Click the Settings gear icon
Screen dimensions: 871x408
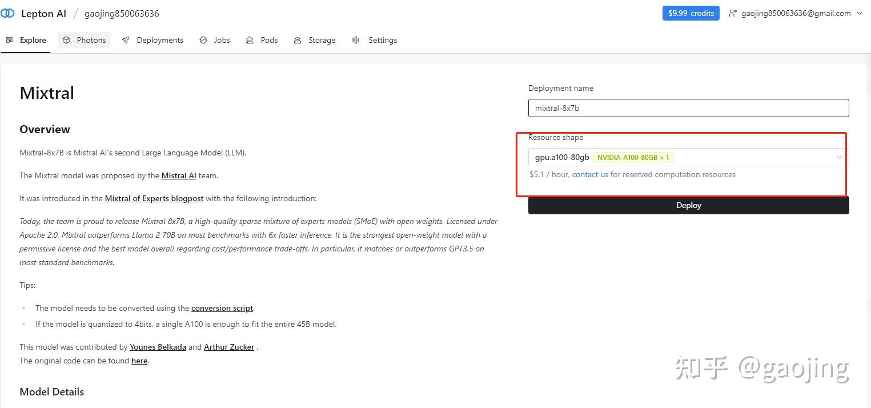click(356, 40)
